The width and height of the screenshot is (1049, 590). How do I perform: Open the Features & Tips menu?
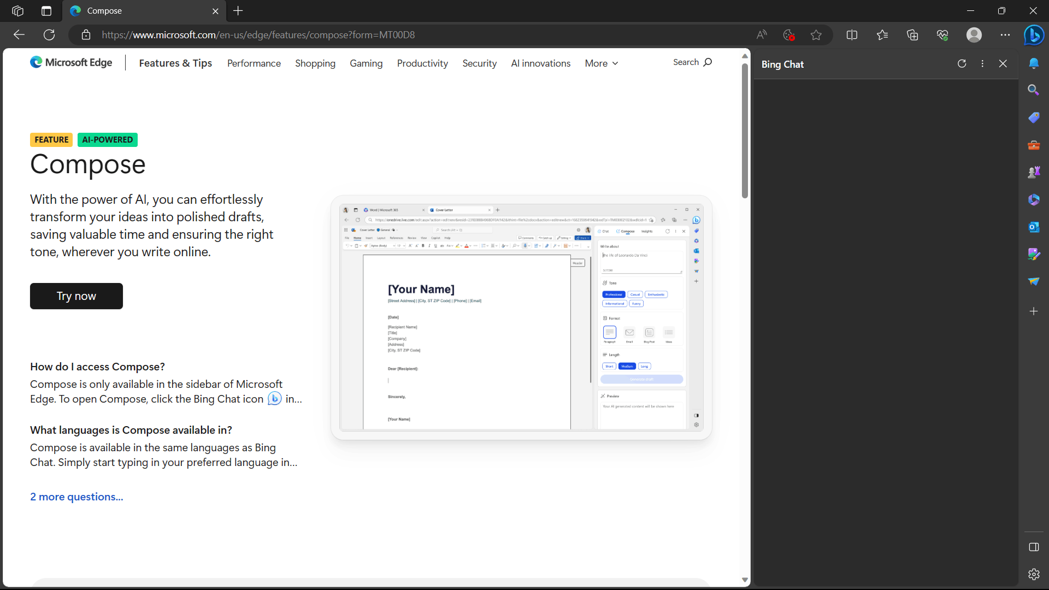tap(175, 63)
